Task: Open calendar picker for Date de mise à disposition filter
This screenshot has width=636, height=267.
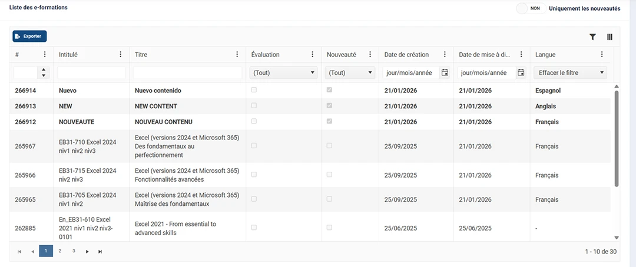Action: [x=521, y=72]
